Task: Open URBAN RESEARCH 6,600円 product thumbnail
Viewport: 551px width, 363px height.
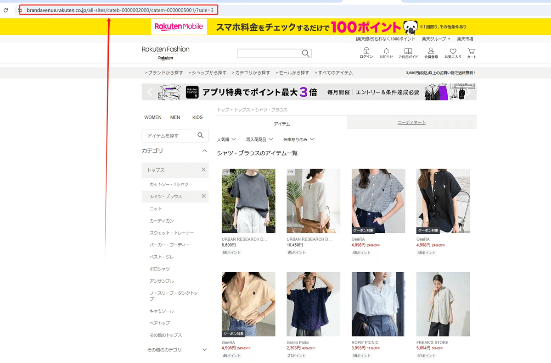Action: pos(248,201)
